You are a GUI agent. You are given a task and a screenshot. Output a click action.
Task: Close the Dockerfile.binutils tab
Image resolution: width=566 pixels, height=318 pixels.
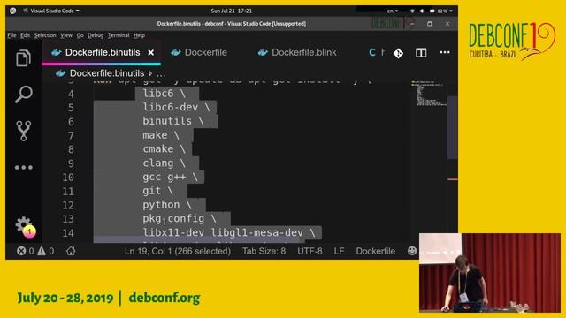tap(151, 53)
